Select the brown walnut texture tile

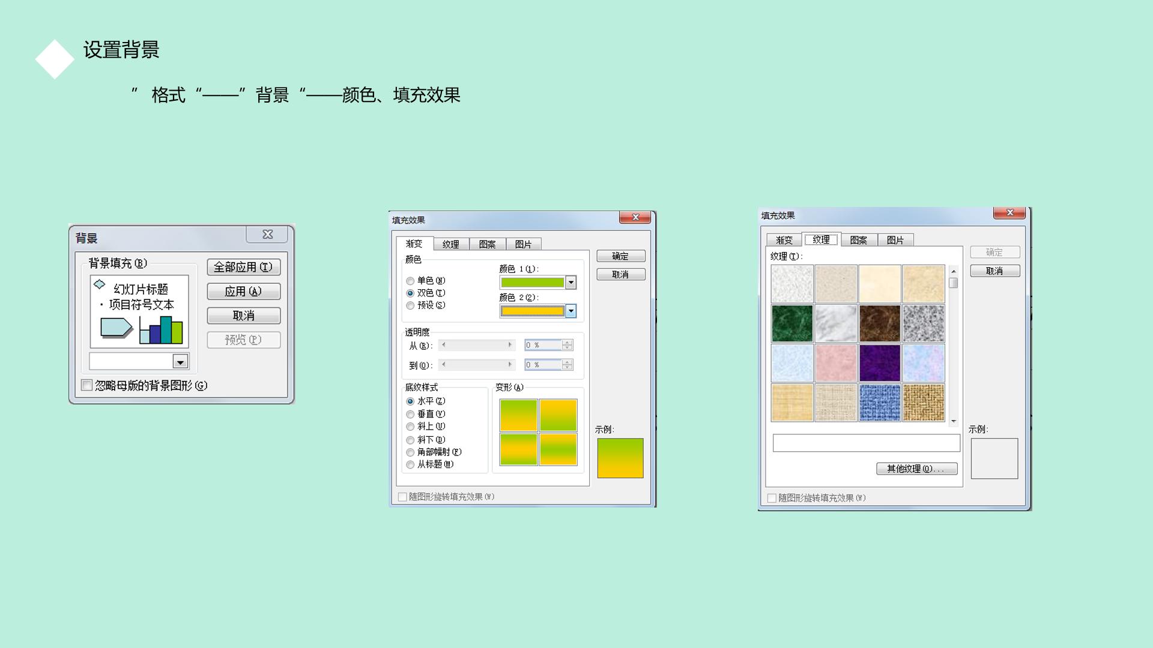tap(880, 323)
